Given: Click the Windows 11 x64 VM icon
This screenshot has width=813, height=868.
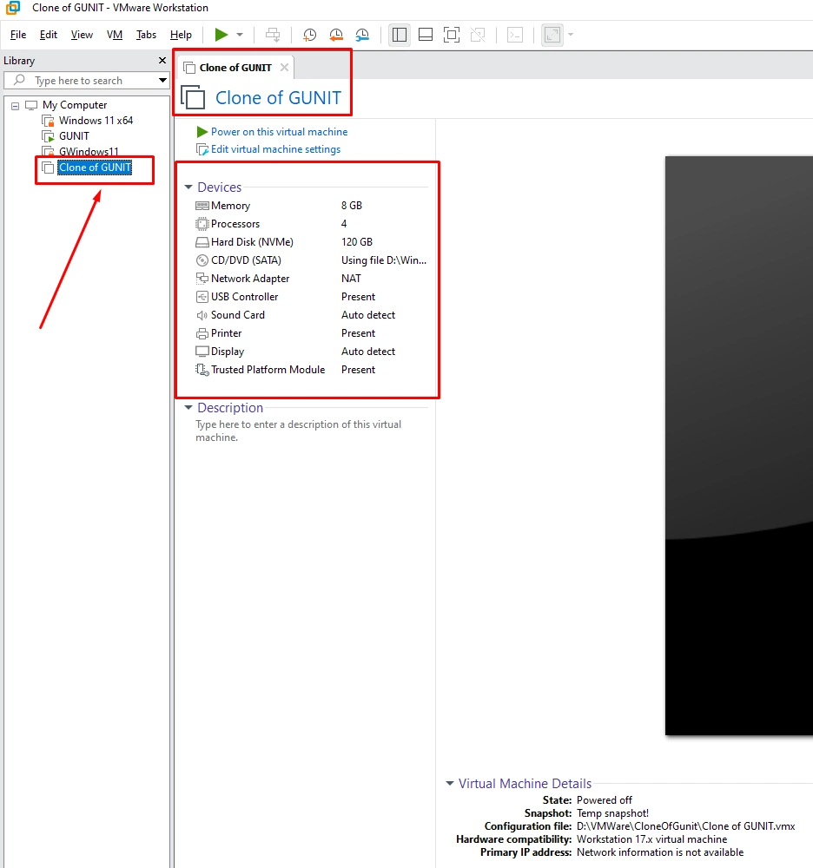Looking at the screenshot, I should (x=49, y=121).
